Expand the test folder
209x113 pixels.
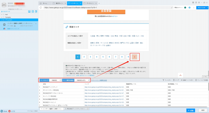(x=1, y=15)
